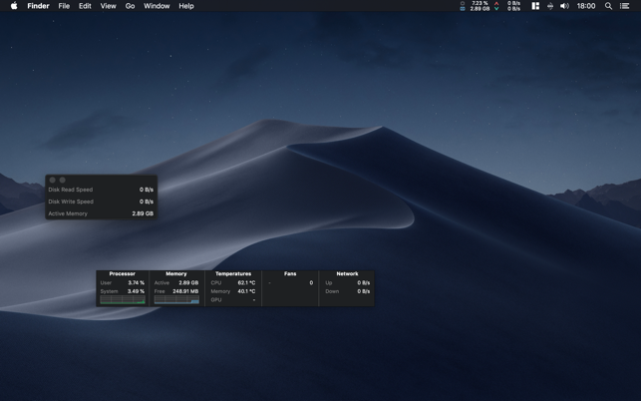The height and width of the screenshot is (401, 641).
Task: Click the Fans heading
Action: [290, 273]
